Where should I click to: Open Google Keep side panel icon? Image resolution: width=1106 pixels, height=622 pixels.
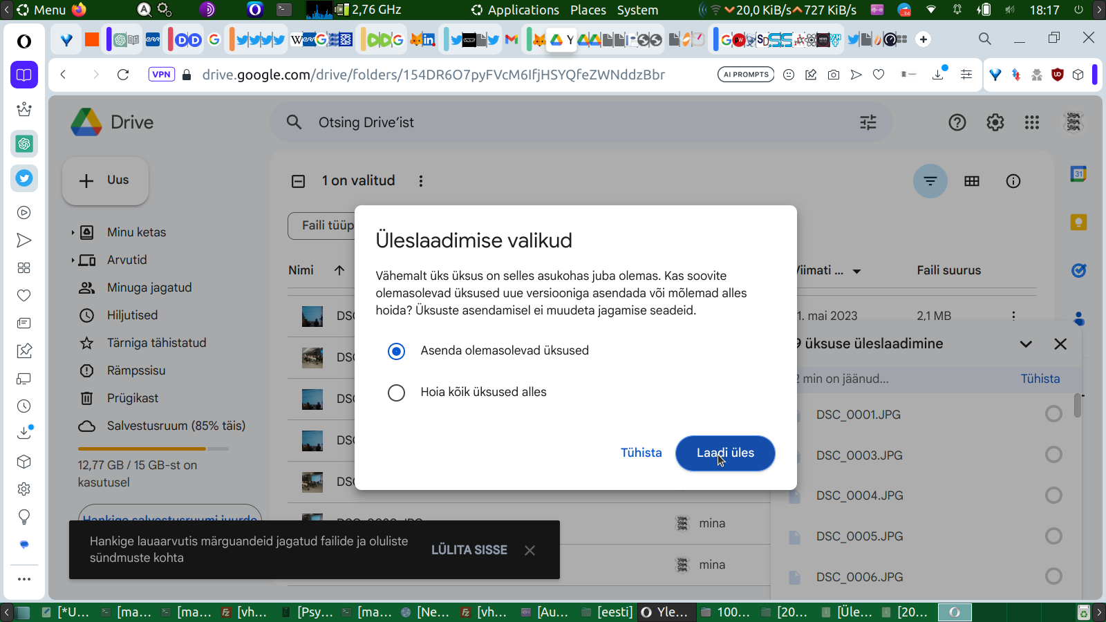tap(1078, 223)
